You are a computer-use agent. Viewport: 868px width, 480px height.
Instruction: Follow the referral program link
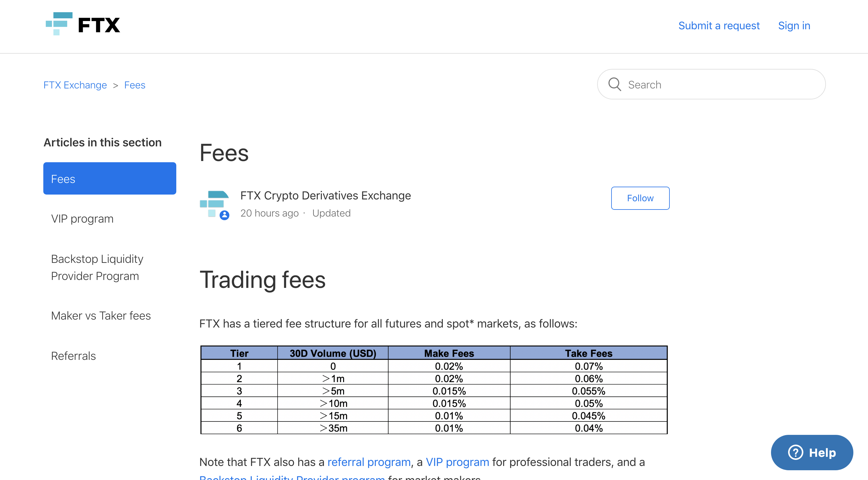(369, 462)
